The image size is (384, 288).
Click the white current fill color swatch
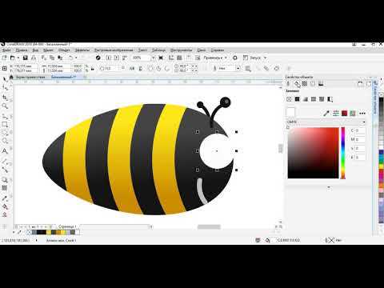290,112
